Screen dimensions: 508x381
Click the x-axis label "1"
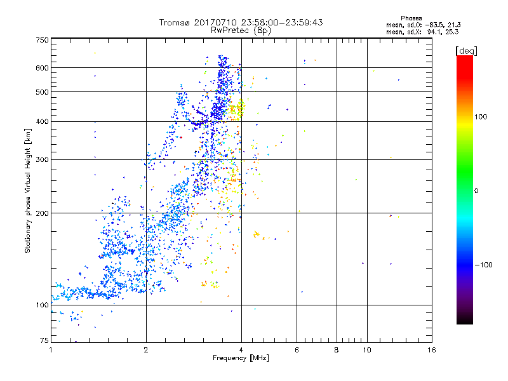[51, 350]
